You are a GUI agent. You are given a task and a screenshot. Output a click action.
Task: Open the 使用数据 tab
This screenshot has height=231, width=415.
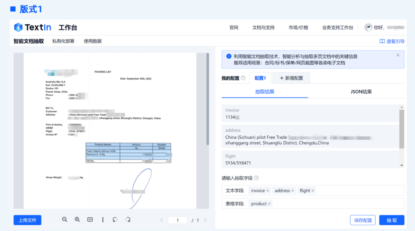(93, 41)
